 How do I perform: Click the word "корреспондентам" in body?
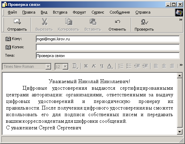pyautogui.click(x=43, y=121)
